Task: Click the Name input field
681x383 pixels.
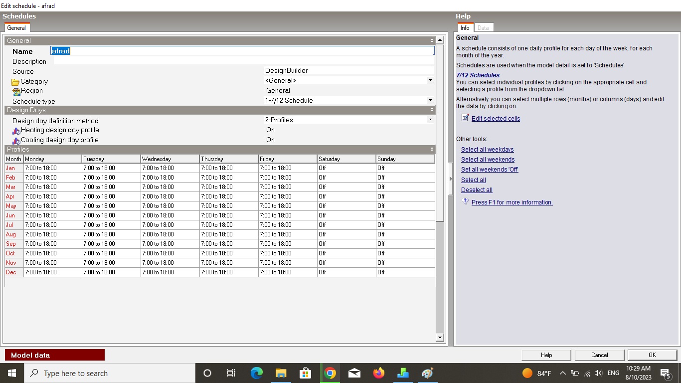Action: [x=242, y=51]
